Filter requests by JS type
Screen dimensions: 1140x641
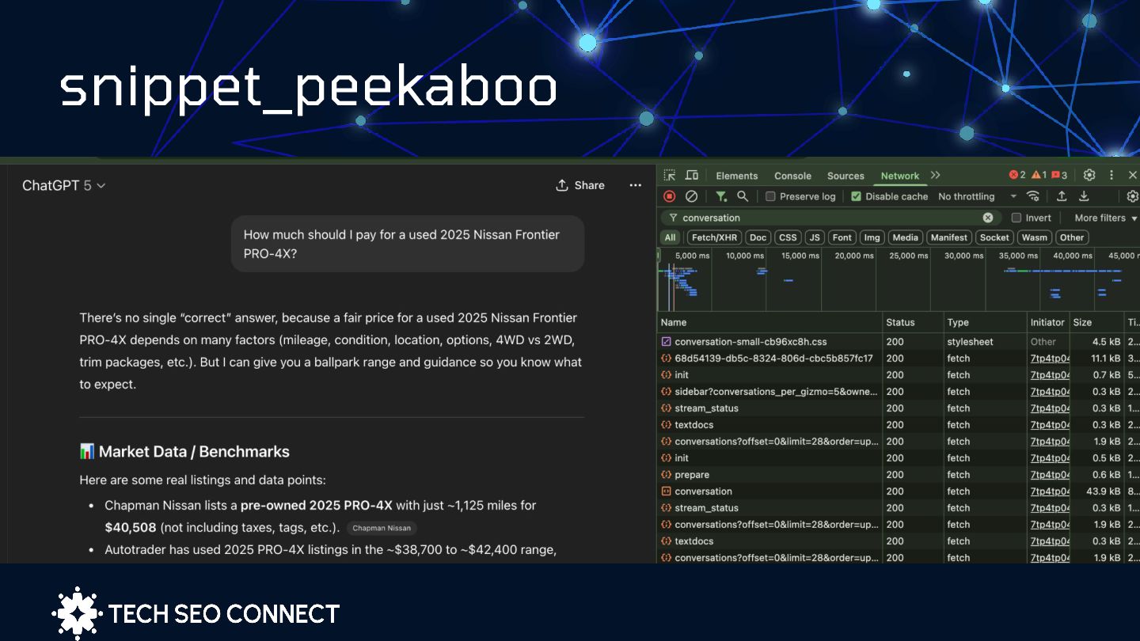point(815,237)
